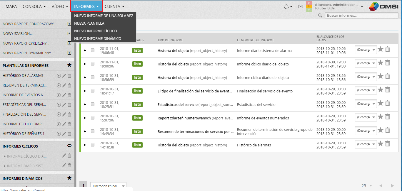Expand the 2018-10-31 14:18:38 report row
This screenshot has width=402, height=191.
(x=85, y=145)
